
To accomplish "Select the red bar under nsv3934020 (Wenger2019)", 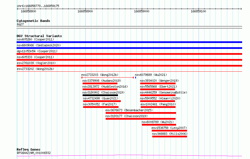I will 158,83.
